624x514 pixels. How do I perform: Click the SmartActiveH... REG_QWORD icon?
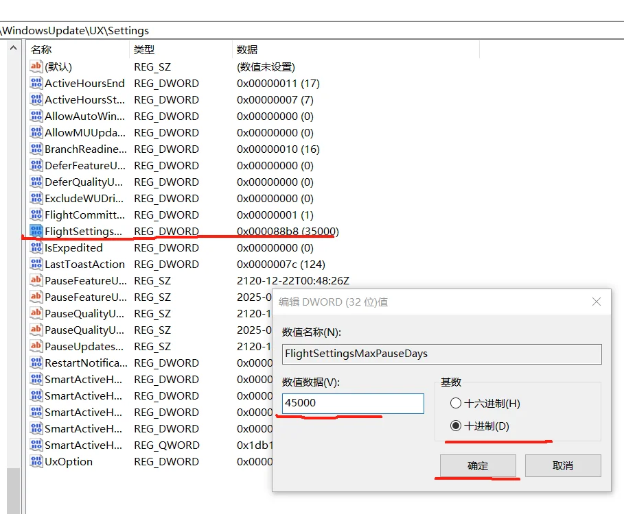(36, 445)
